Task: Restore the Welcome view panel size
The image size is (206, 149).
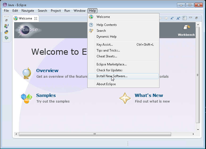Action: 196,18
